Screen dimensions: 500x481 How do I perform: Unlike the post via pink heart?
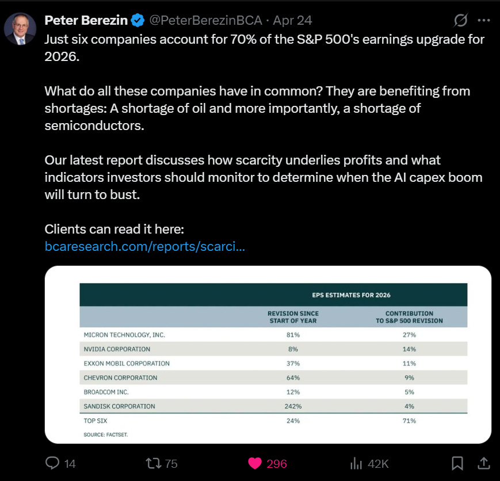coord(254,463)
